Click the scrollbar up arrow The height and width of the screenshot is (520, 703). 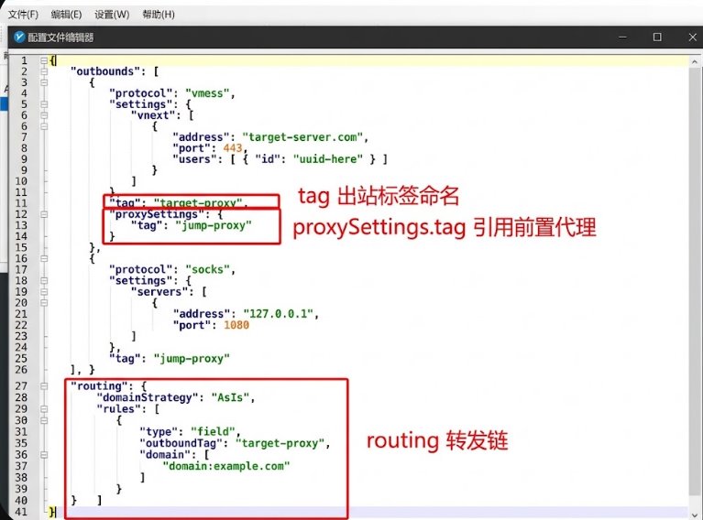(695, 62)
